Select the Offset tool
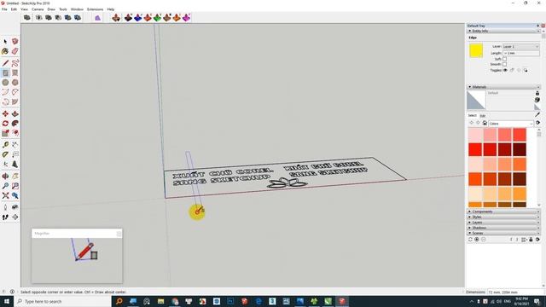The height and width of the screenshot is (307, 546). point(15,133)
